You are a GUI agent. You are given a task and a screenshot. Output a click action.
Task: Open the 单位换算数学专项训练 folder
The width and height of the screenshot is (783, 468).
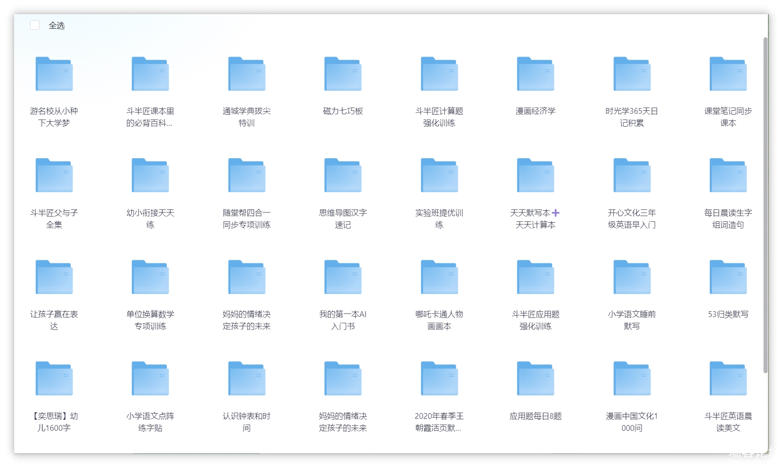[x=150, y=277]
